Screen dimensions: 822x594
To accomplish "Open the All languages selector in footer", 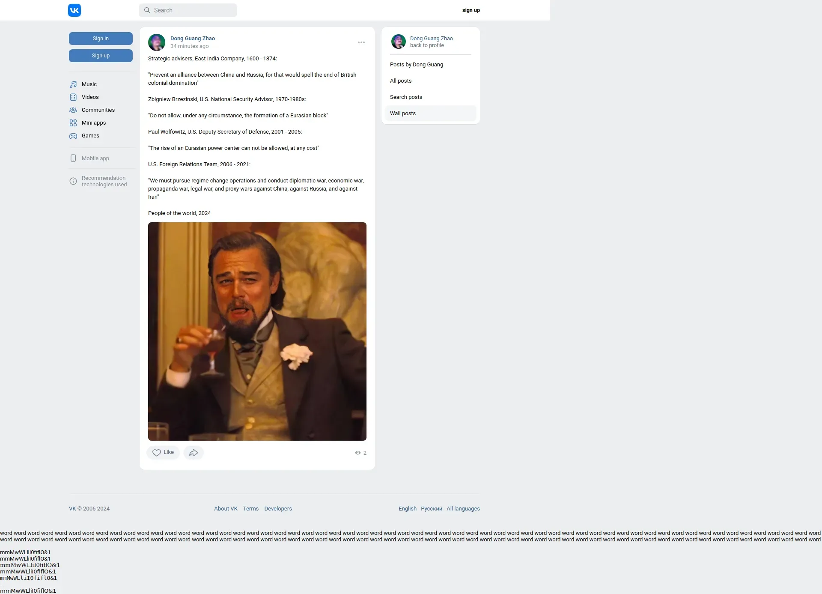I will tap(463, 509).
